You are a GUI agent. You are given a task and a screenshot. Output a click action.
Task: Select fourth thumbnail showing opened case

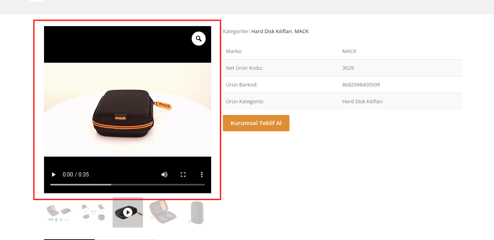162,212
